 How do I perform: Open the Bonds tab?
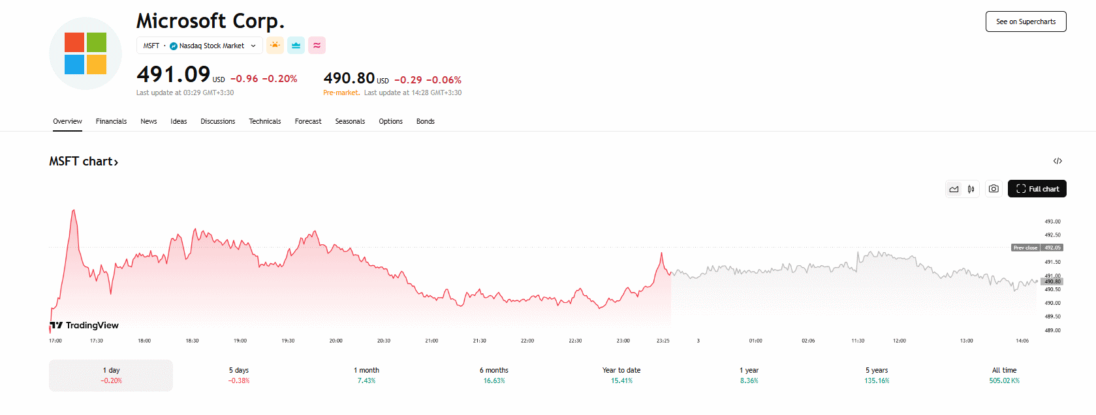click(426, 121)
